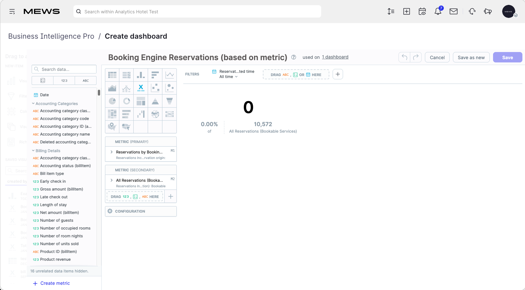Click the Save button

(x=507, y=57)
